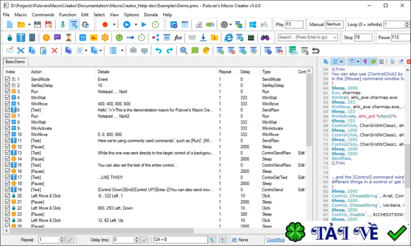Image resolution: width=411 pixels, height=246 pixels.
Task: Uncheck row 22 Left Move & Click checkbox
Action: pyautogui.click(x=7, y=208)
